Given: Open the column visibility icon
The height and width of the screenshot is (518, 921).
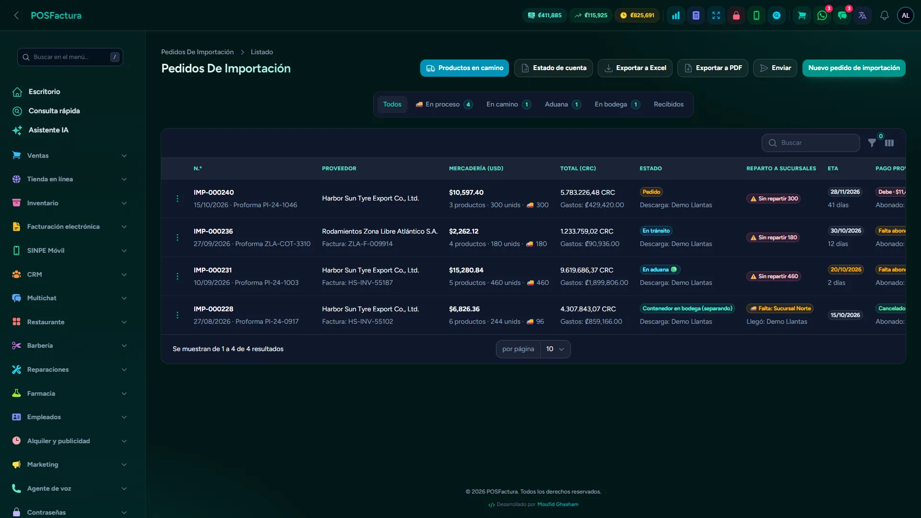Looking at the screenshot, I should pyautogui.click(x=889, y=143).
